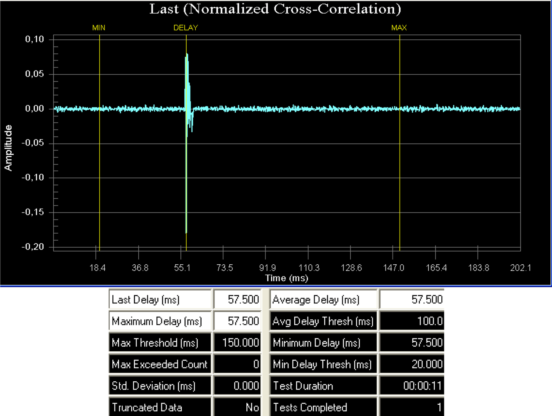Click the Max Exceeded Count value 0
Viewport: 552px width, 416px height.
click(x=237, y=364)
